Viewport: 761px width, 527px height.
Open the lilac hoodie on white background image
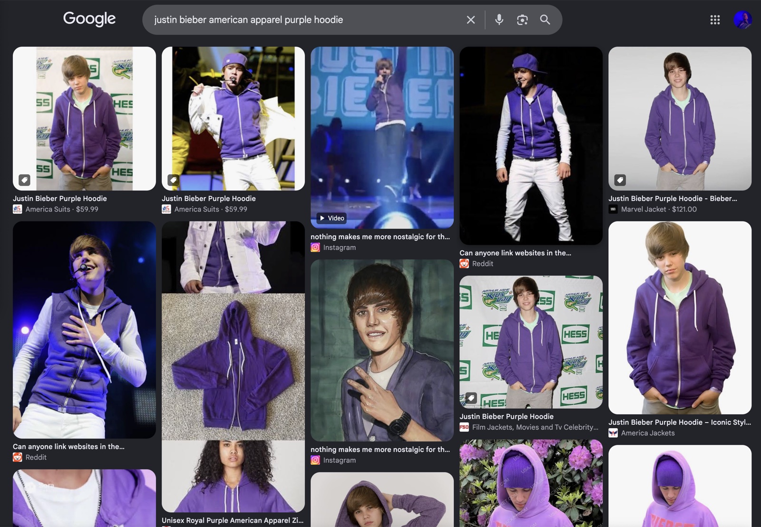(x=680, y=486)
